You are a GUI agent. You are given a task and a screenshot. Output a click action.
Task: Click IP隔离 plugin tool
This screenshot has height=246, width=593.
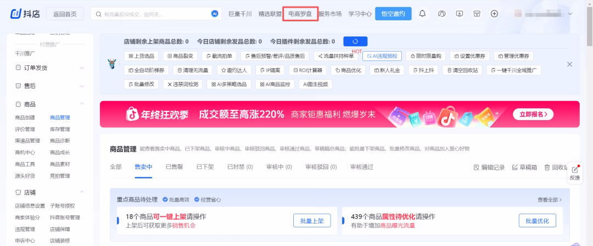point(270,70)
